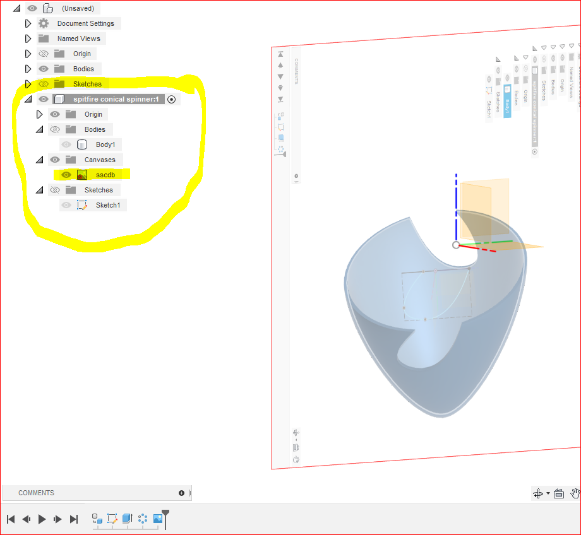Click the document icon beside (Unsaved)

click(x=48, y=8)
